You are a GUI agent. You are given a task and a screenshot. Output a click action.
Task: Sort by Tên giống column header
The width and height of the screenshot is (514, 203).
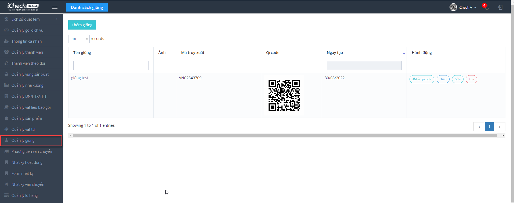click(x=82, y=53)
